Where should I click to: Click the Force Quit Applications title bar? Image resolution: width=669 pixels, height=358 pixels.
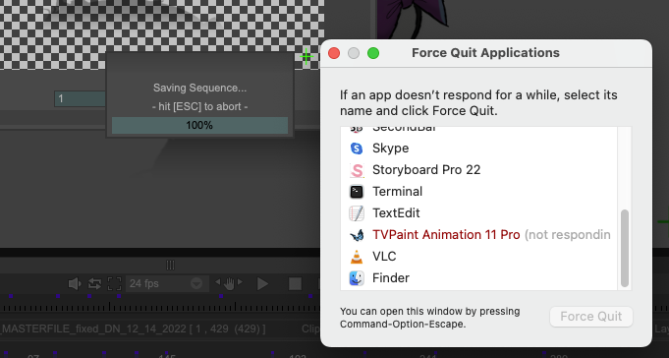(x=485, y=53)
